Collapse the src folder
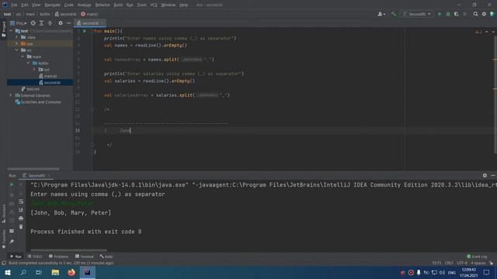This screenshot has width=497, height=279. [x=17, y=50]
